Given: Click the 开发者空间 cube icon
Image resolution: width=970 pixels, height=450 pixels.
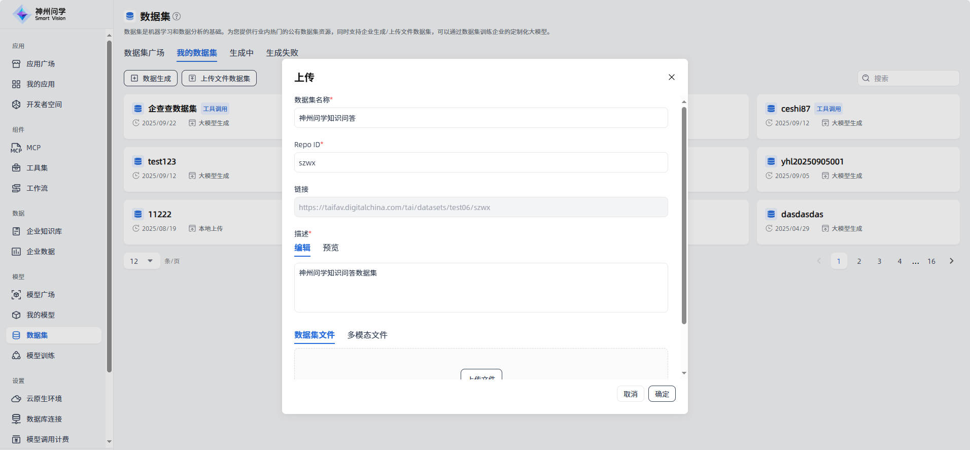Looking at the screenshot, I should point(16,105).
